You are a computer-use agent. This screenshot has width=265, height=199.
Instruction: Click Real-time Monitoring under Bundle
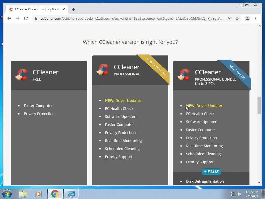point(204,146)
